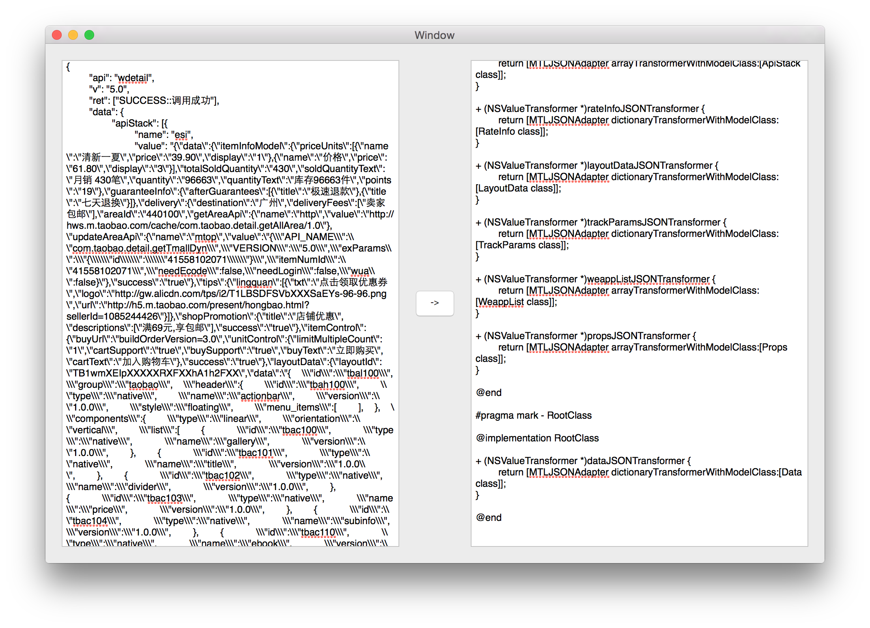The image size is (870, 628).
Task: Click the -> convert button
Action: 435,303
